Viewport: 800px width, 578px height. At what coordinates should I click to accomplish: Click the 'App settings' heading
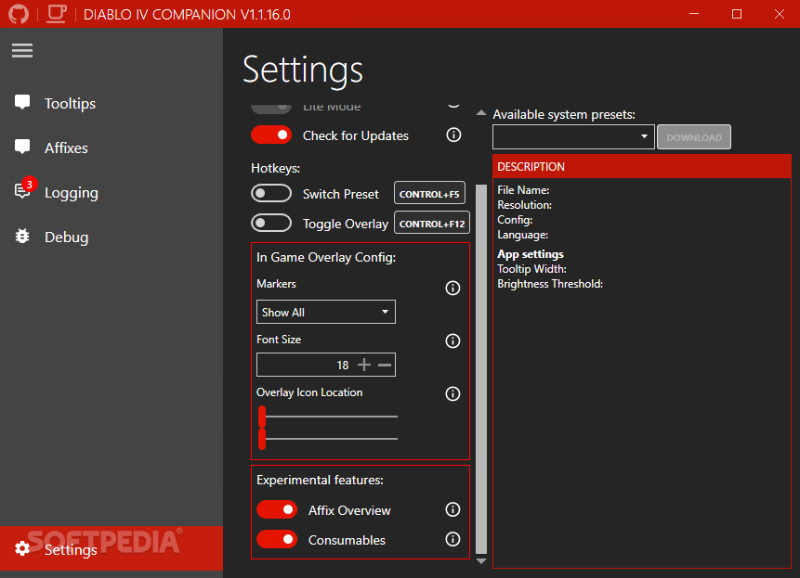click(531, 254)
